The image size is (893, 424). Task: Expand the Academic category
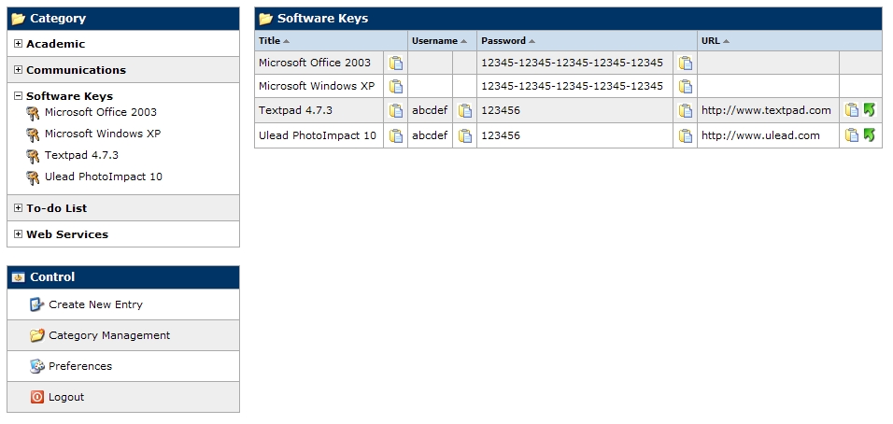coord(19,43)
